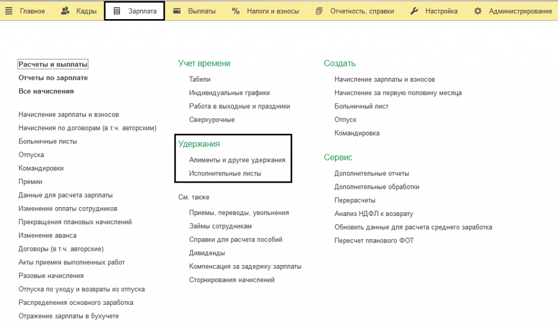Open Премии in the left list
The width and height of the screenshot is (558, 325).
31,182
